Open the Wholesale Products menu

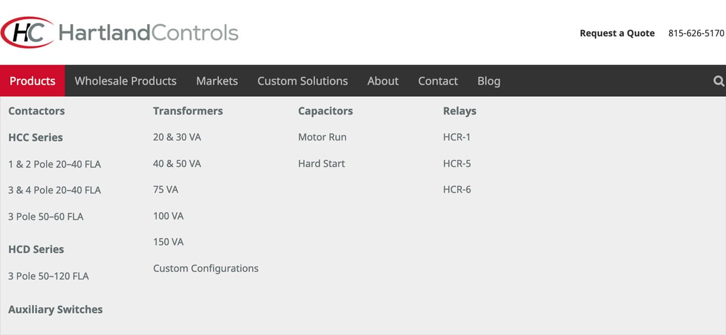(125, 81)
